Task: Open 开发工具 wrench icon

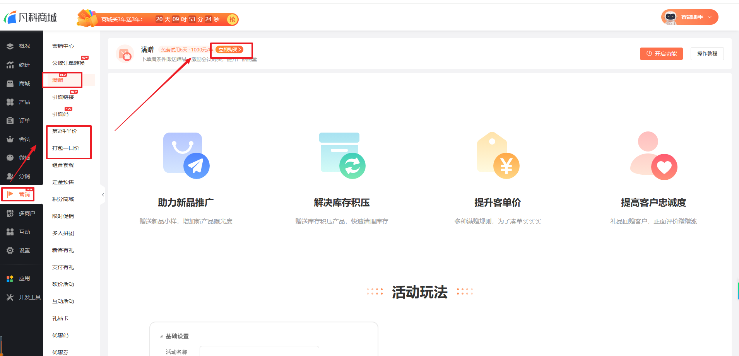Action: [x=10, y=297]
